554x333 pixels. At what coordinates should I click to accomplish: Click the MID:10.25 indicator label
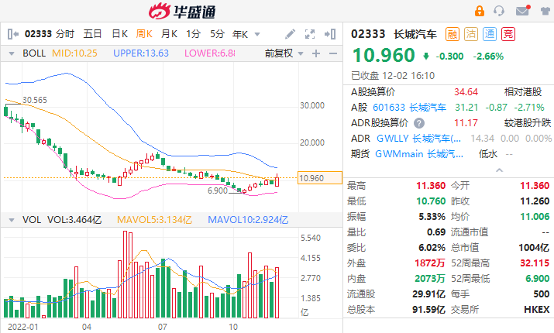74,53
